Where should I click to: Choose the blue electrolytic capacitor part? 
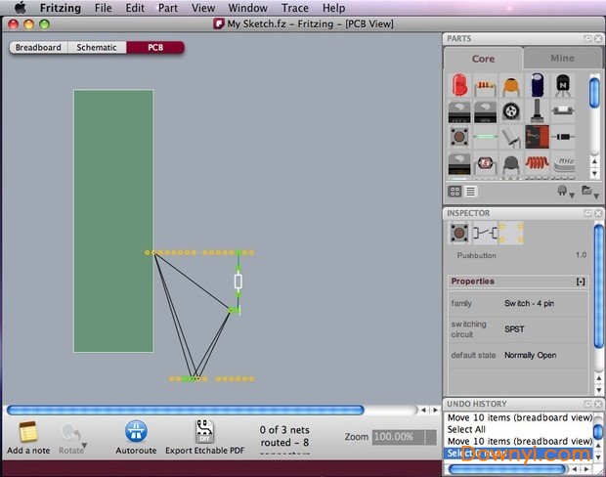point(537,86)
